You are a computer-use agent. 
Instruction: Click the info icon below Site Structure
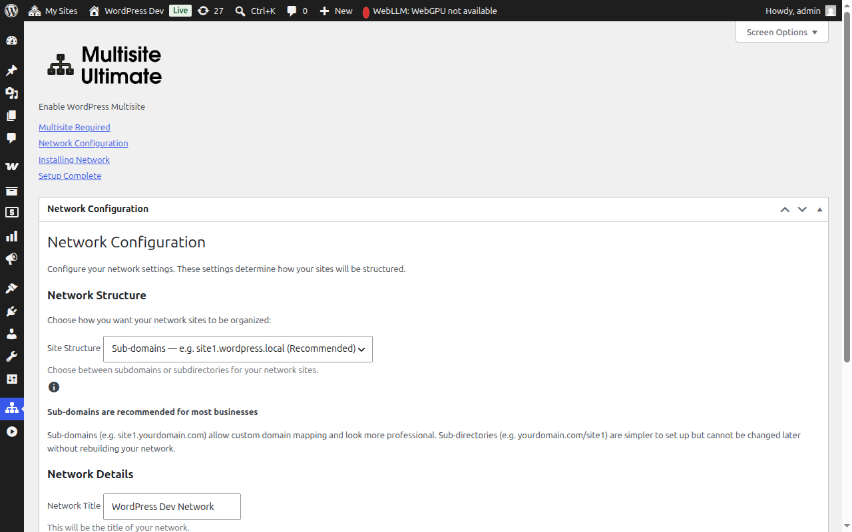(x=54, y=387)
